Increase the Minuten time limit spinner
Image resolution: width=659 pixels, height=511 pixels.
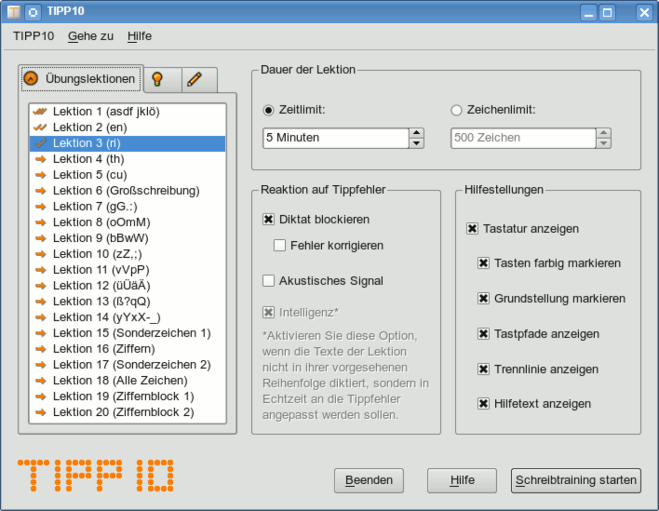(416, 133)
